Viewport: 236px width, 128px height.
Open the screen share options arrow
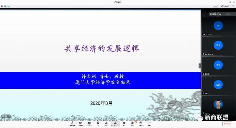click(x=93, y=123)
